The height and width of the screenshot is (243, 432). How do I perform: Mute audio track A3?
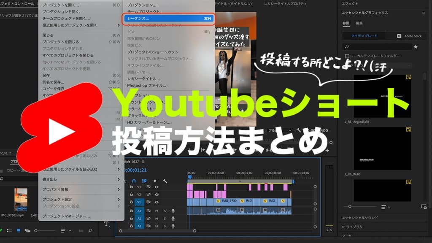(x=157, y=226)
